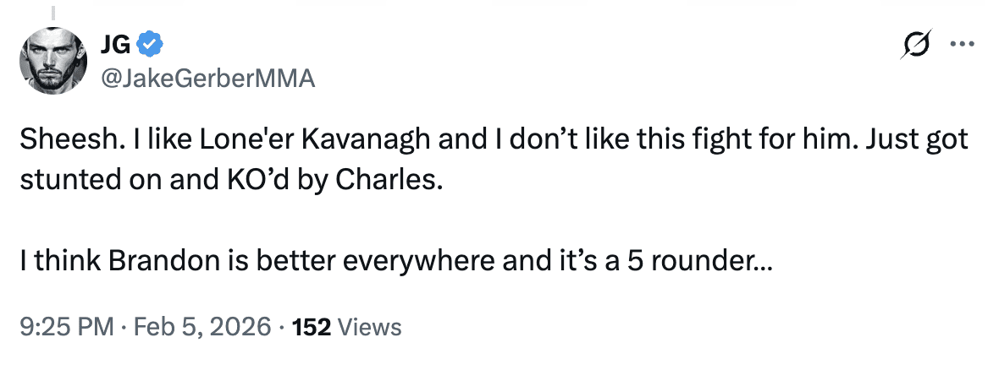Click the 152 view count number
Image resolution: width=999 pixels, height=370 pixels.
[x=310, y=327]
